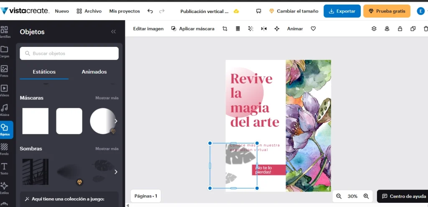Zoom in with the plus magnifier
The width and height of the screenshot is (428, 207).
tap(366, 196)
